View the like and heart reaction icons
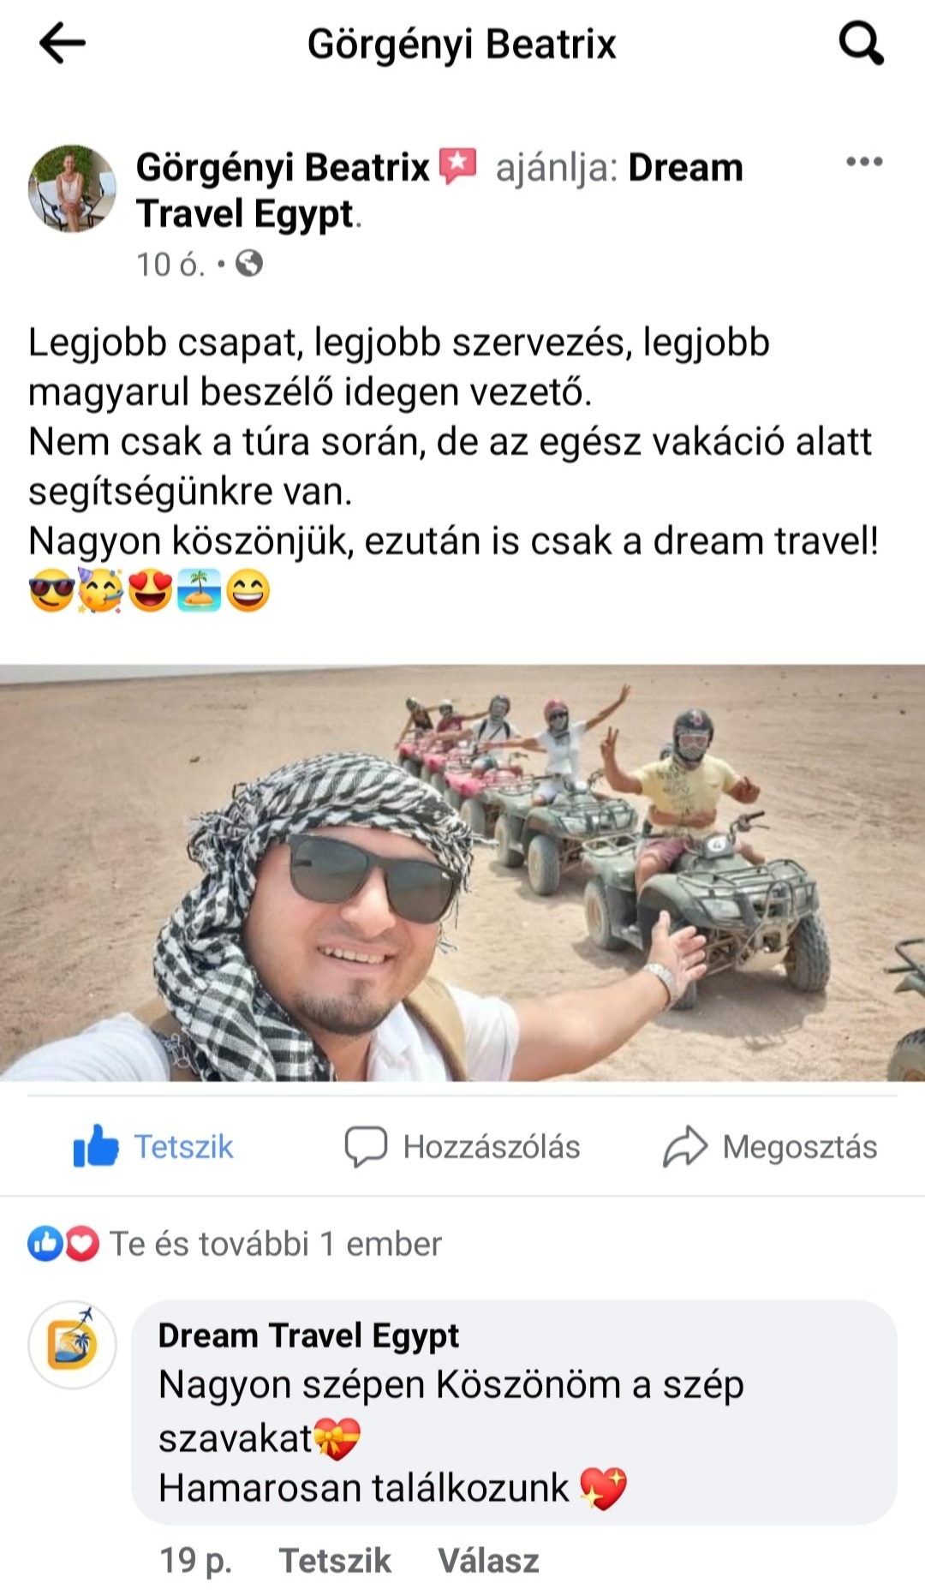The image size is (925, 1595). click(63, 1244)
